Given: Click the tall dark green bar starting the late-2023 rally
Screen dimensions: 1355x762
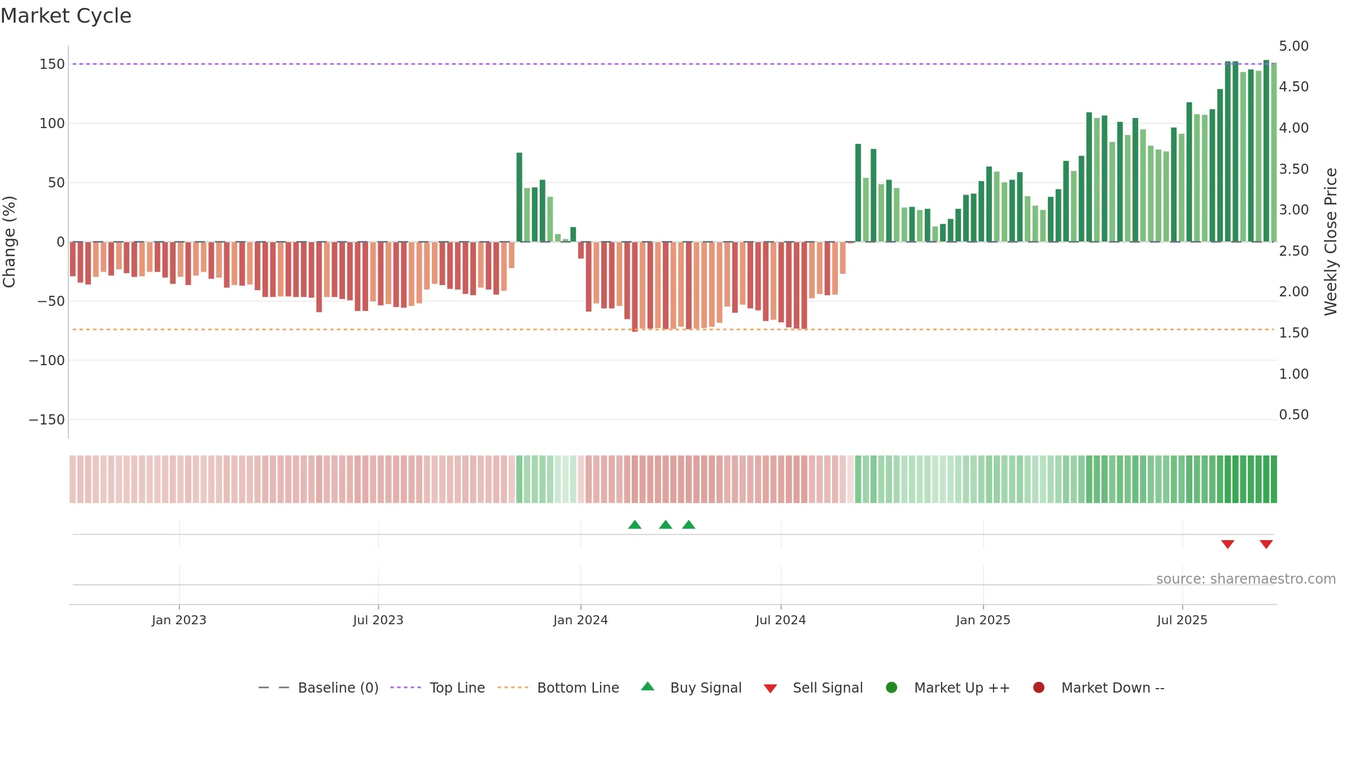Looking at the screenshot, I should (x=519, y=197).
